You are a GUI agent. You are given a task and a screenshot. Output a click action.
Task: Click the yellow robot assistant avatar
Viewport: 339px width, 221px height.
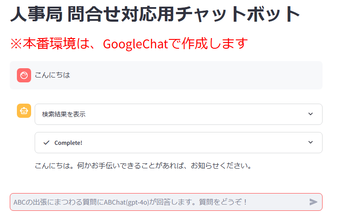coord(24,111)
